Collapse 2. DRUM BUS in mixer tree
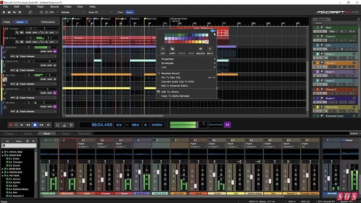 [x=3, y=155]
